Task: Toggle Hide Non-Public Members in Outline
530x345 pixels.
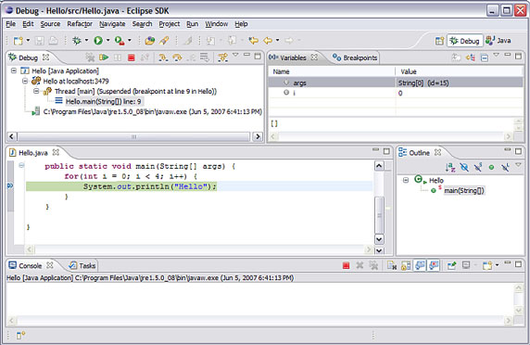Action: click(x=491, y=167)
